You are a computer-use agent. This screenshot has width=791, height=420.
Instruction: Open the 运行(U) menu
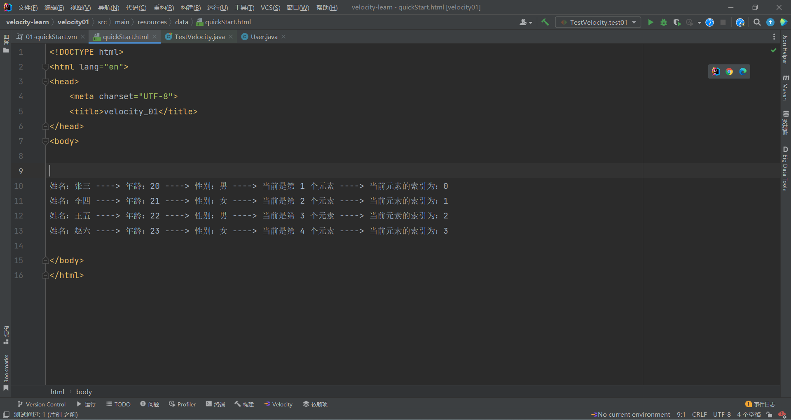(x=217, y=7)
